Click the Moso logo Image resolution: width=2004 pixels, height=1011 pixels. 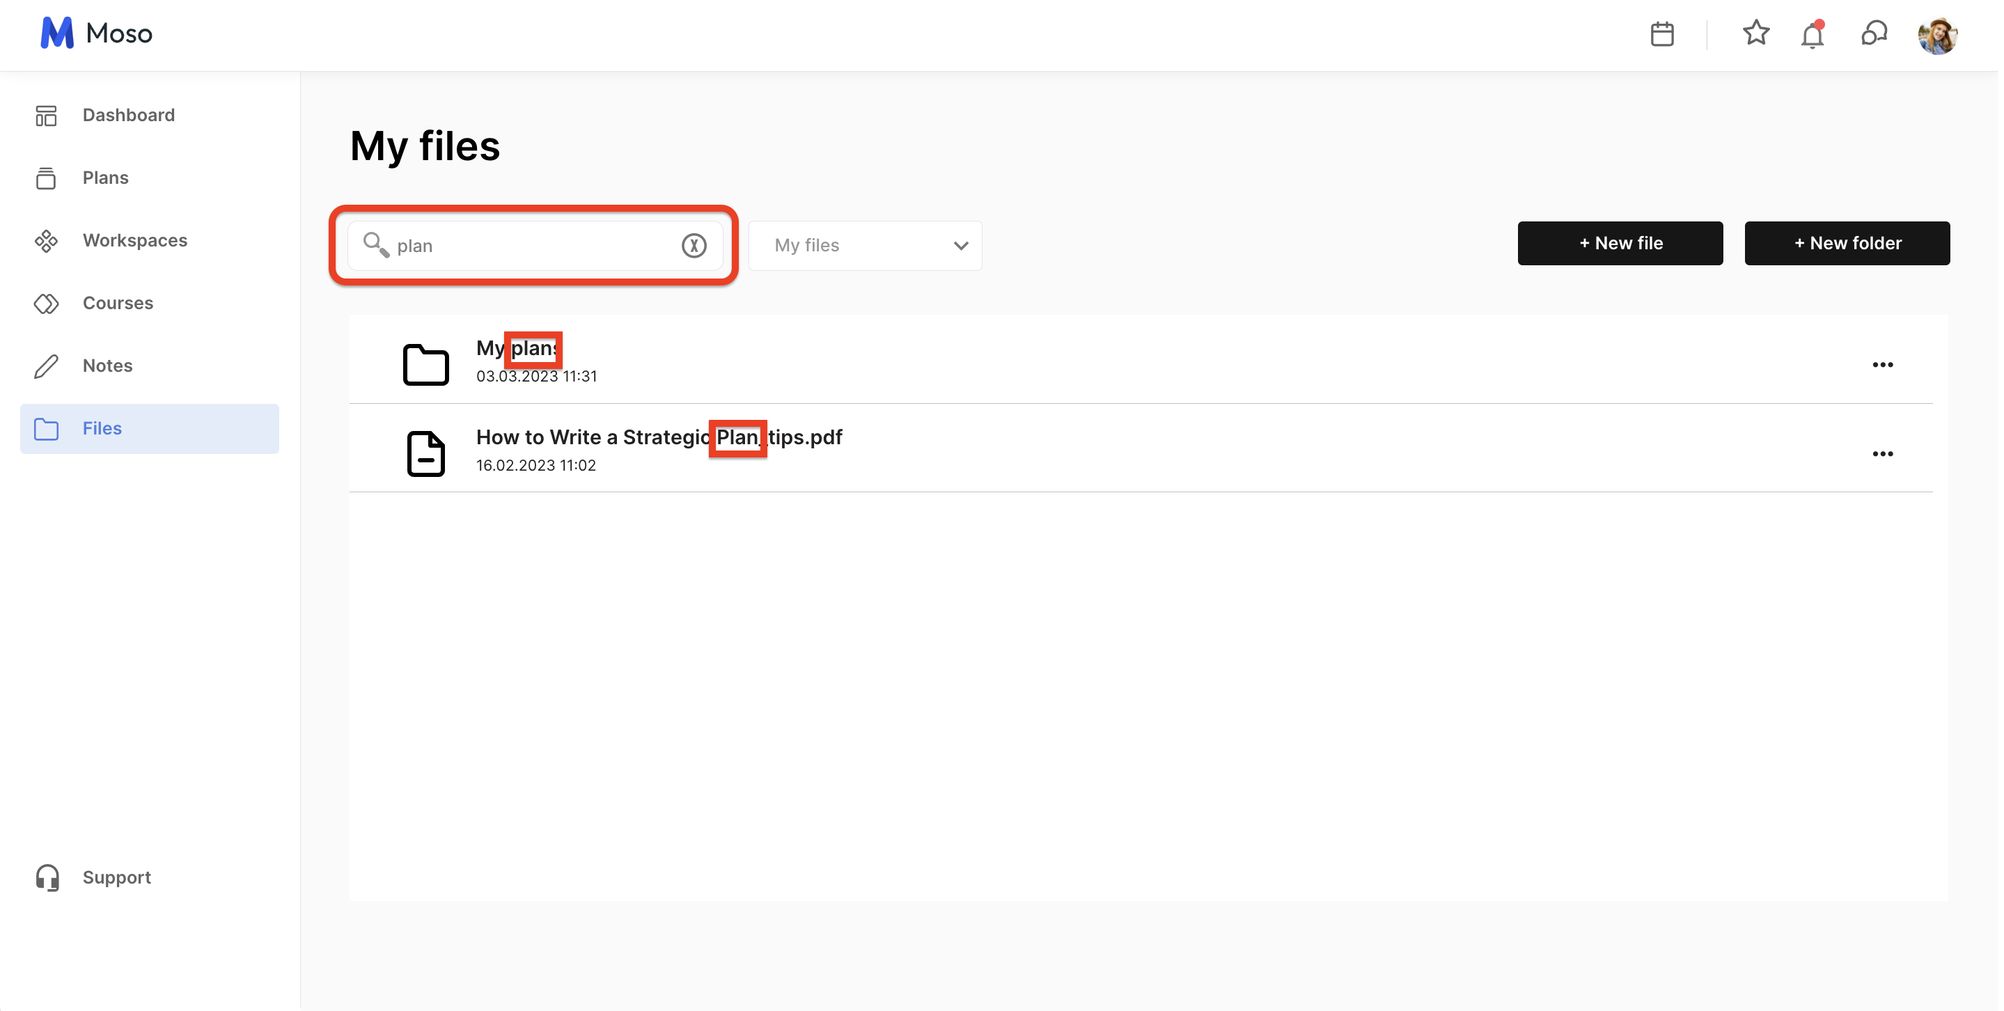point(97,33)
